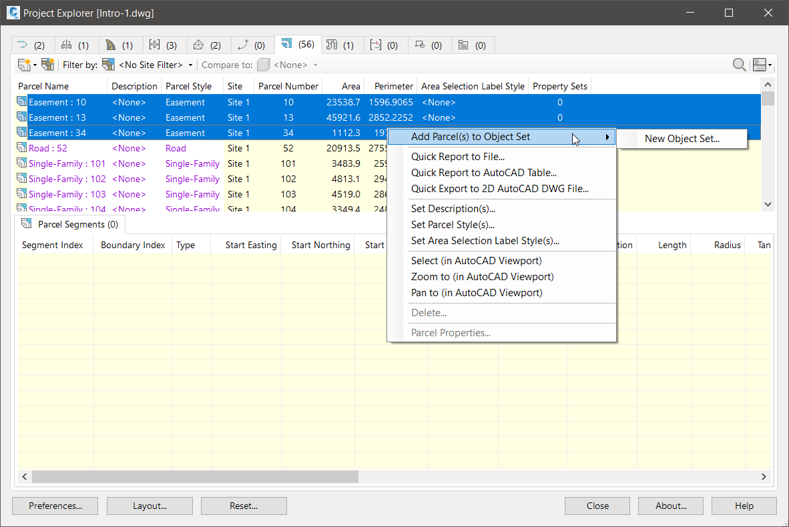This screenshot has height=527, width=789.
Task: Click the second create-parcel toolbar icon
Action: (x=47, y=65)
